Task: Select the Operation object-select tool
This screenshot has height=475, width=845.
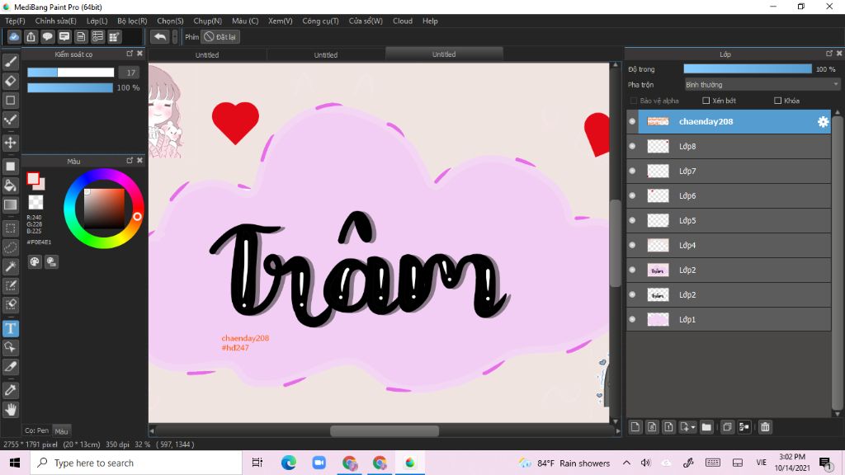Action: point(10,347)
